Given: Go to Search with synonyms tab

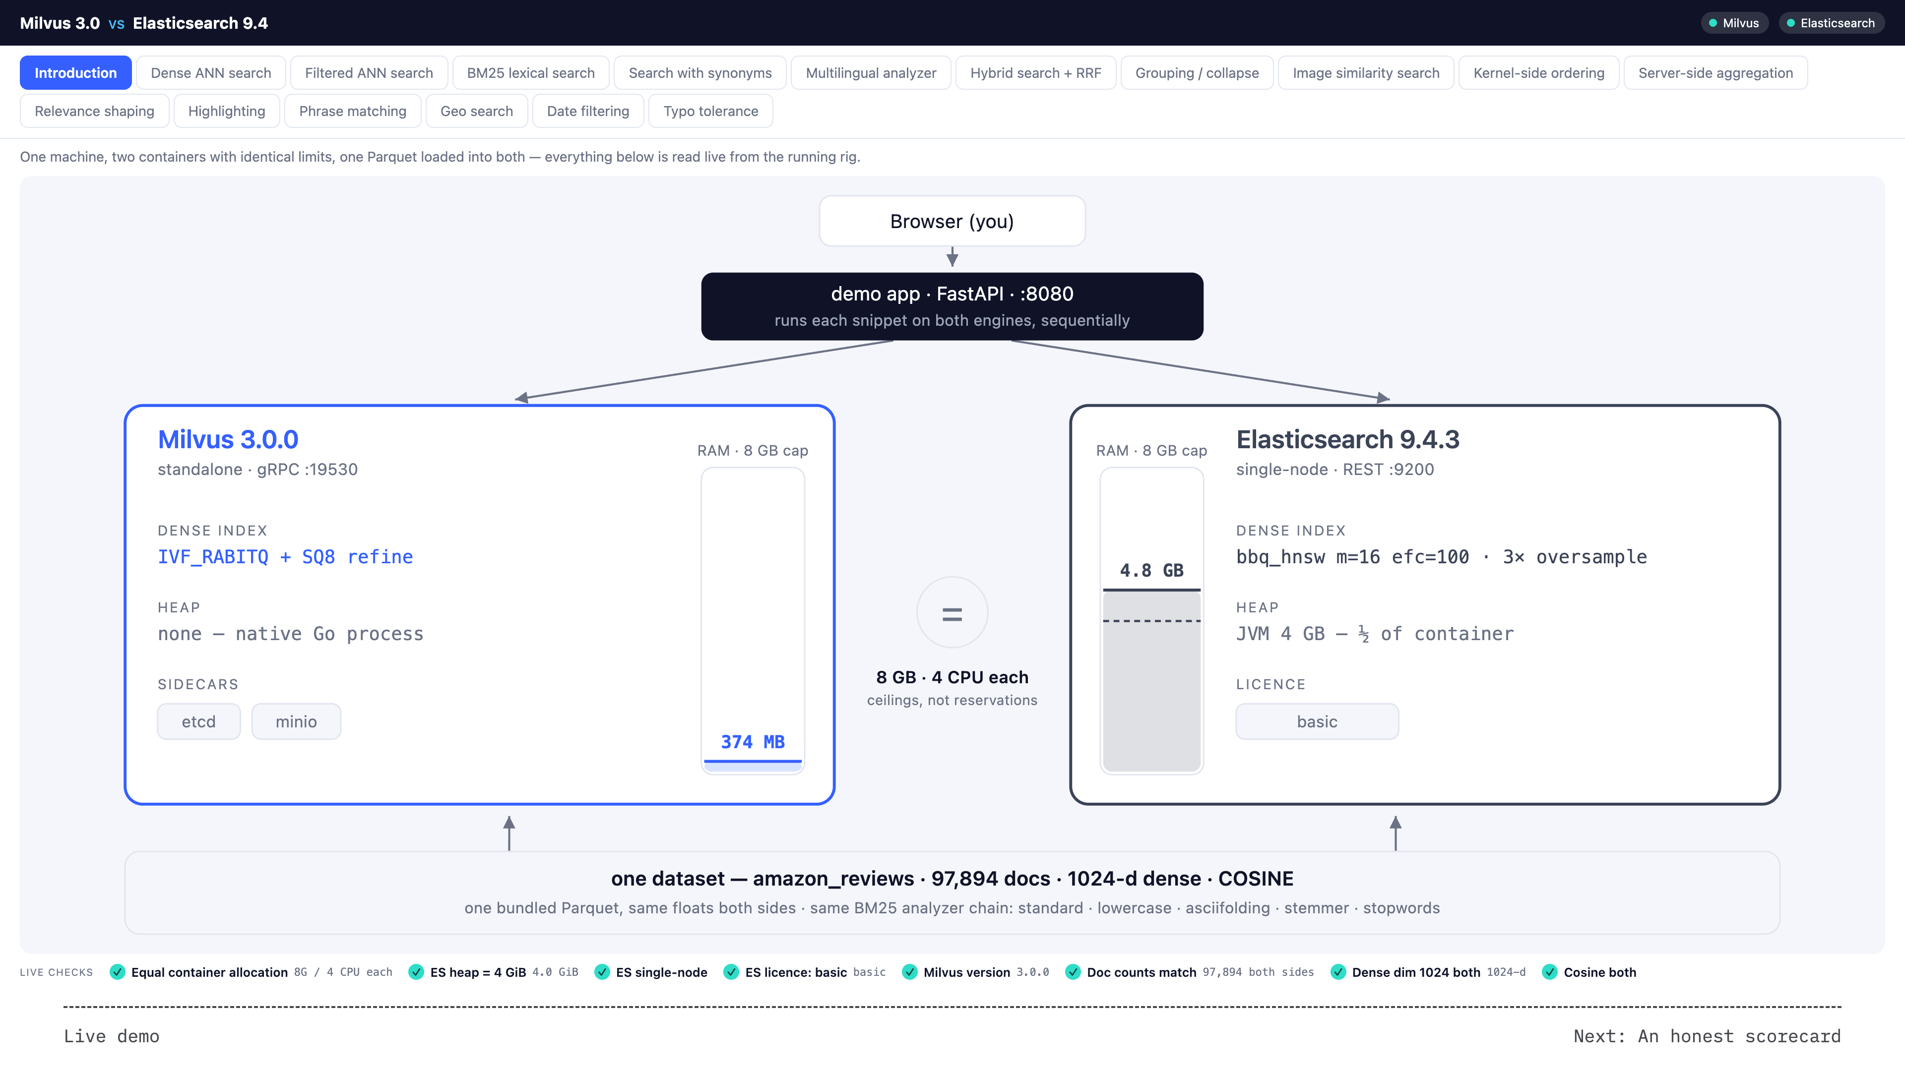Looking at the screenshot, I should pos(700,72).
